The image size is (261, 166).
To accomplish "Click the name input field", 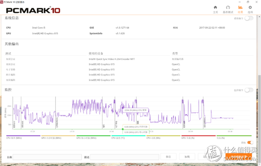I will coord(47,157).
